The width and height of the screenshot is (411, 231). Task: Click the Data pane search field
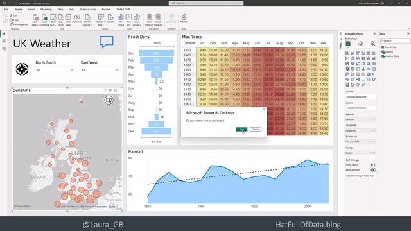(394, 41)
